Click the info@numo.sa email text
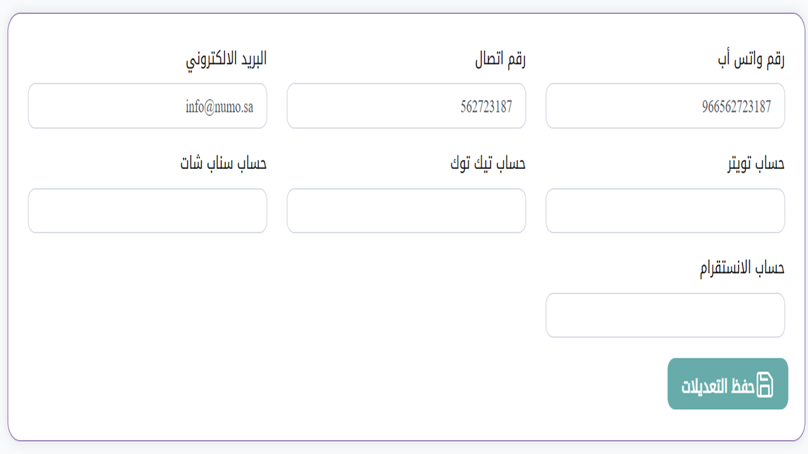 [219, 107]
